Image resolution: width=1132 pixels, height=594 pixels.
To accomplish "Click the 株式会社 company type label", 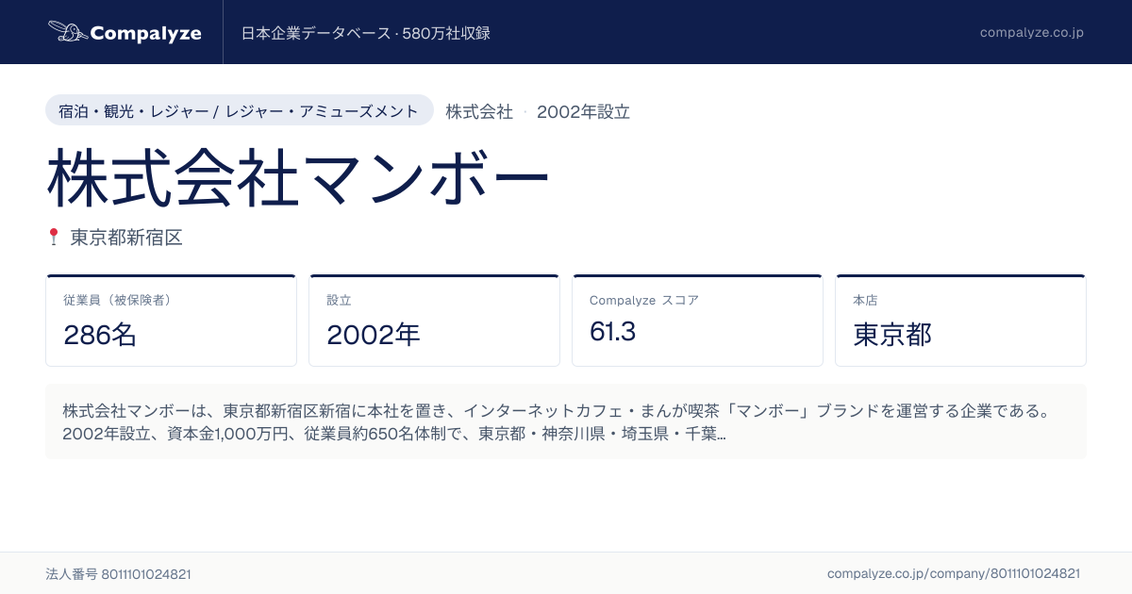I will point(479,111).
